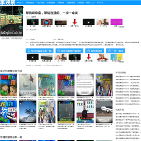Open 关于本站 in the navigation bar
The image size is (141, 141).
click(x=100, y=3)
